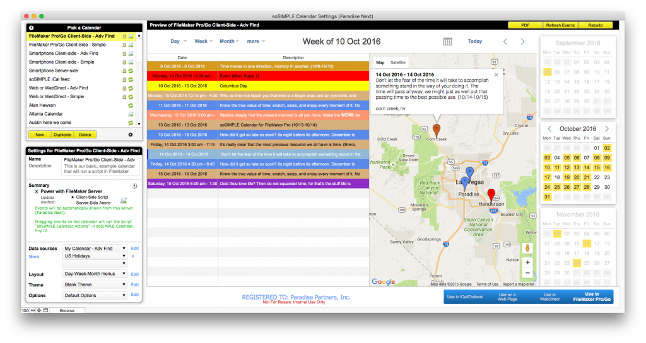This screenshot has height=343, width=646.
Task: Click lock icon on Smartphone Server-side row
Action: 124,70
